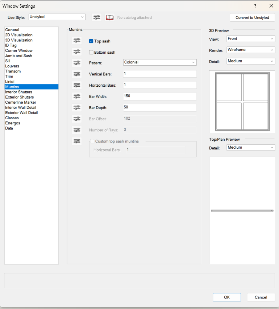This screenshot has width=279, height=309.
Task: Click the 3D window preview thumbnail
Action: coord(242,102)
